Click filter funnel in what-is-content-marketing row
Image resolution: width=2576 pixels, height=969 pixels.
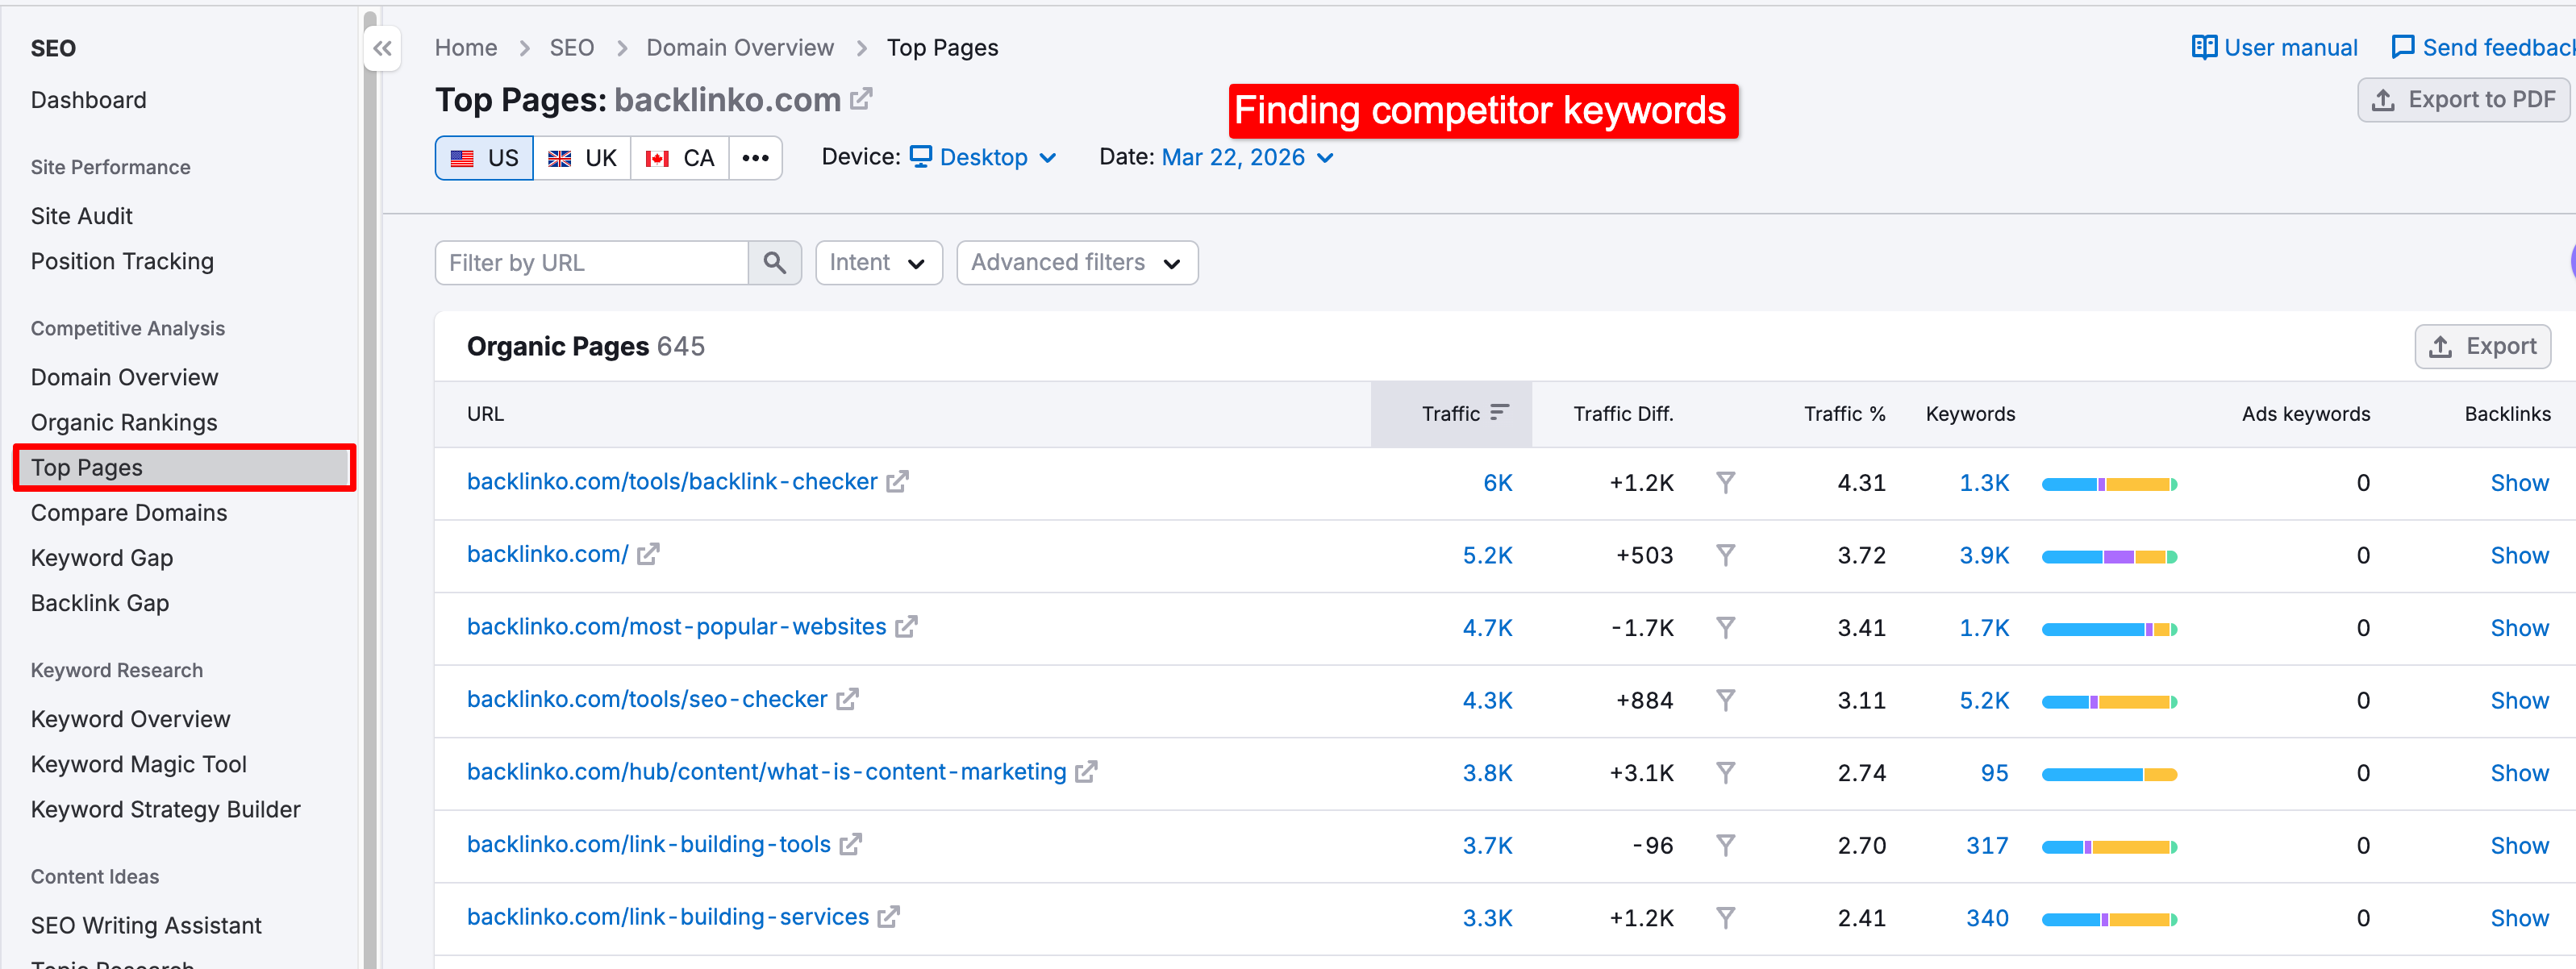pyautogui.click(x=1725, y=773)
